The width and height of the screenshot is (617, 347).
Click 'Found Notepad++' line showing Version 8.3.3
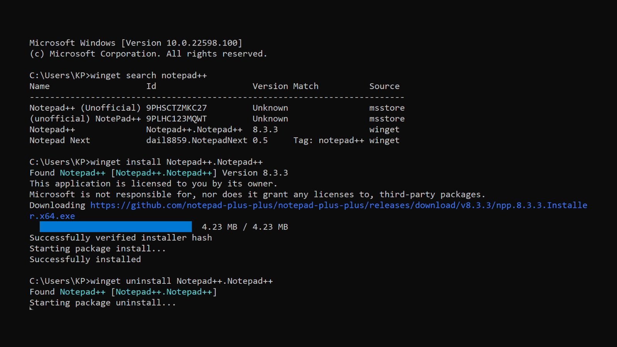(159, 173)
